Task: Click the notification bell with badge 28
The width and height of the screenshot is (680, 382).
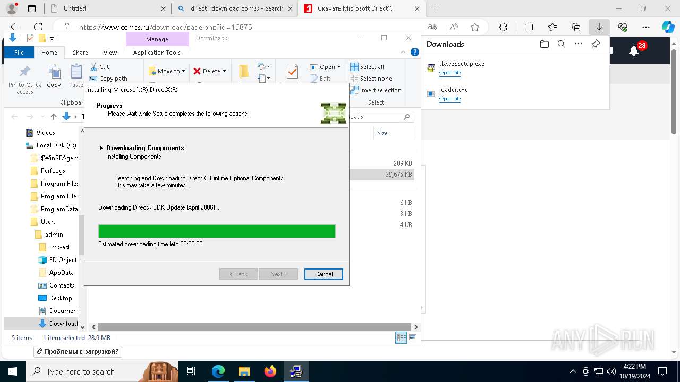Action: pos(633,50)
